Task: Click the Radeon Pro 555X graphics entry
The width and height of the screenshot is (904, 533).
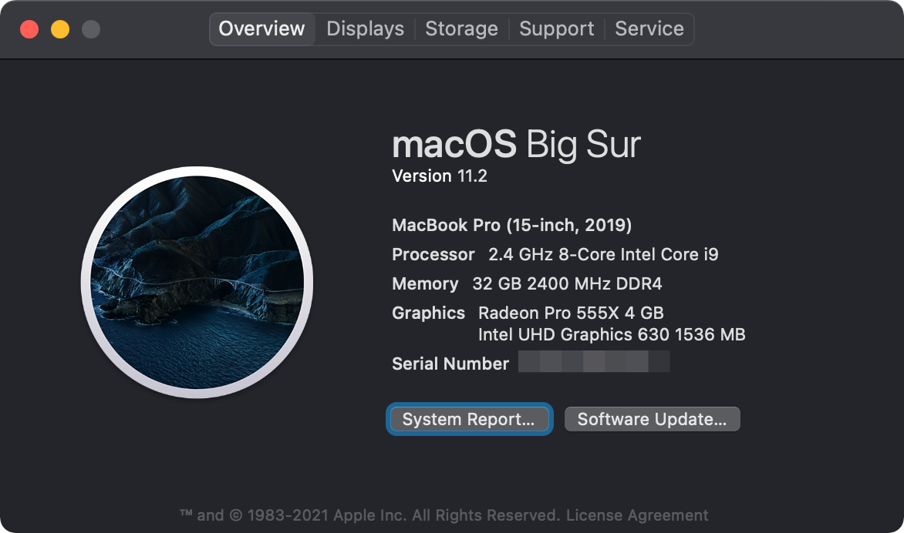Action: click(x=571, y=313)
